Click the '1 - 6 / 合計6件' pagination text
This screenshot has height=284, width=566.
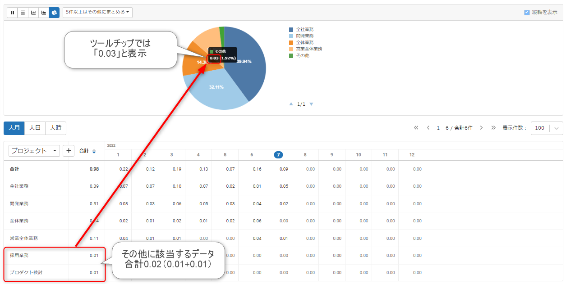coord(455,128)
